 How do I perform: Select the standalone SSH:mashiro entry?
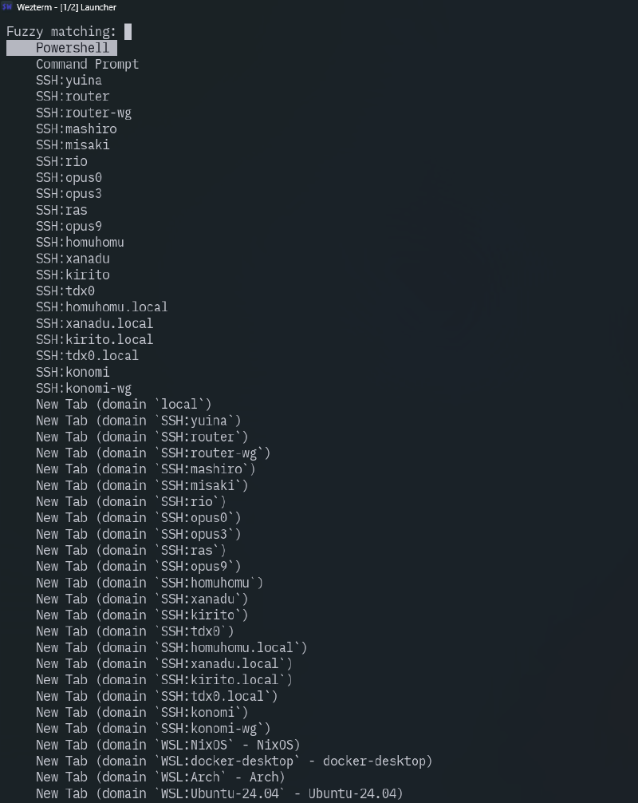[x=76, y=129]
